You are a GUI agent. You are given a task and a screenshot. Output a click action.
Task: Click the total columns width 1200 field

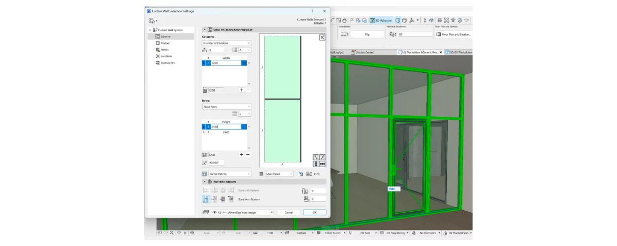tap(216, 90)
